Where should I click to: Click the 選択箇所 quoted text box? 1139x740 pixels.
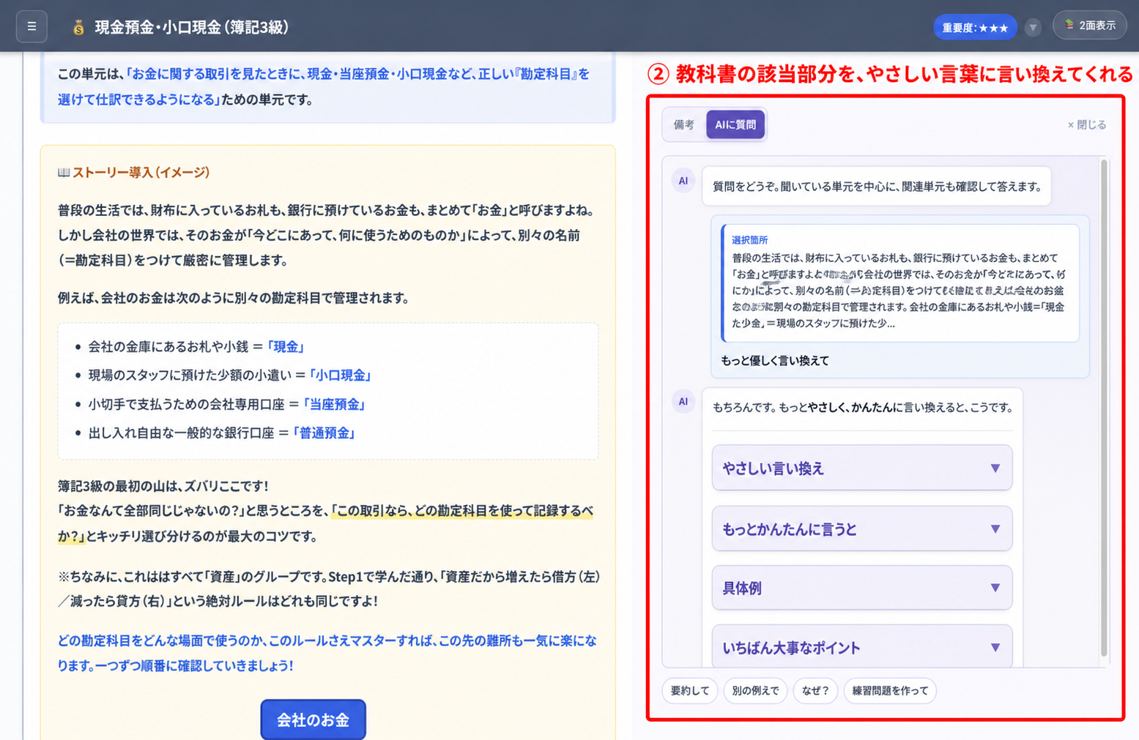(899, 283)
